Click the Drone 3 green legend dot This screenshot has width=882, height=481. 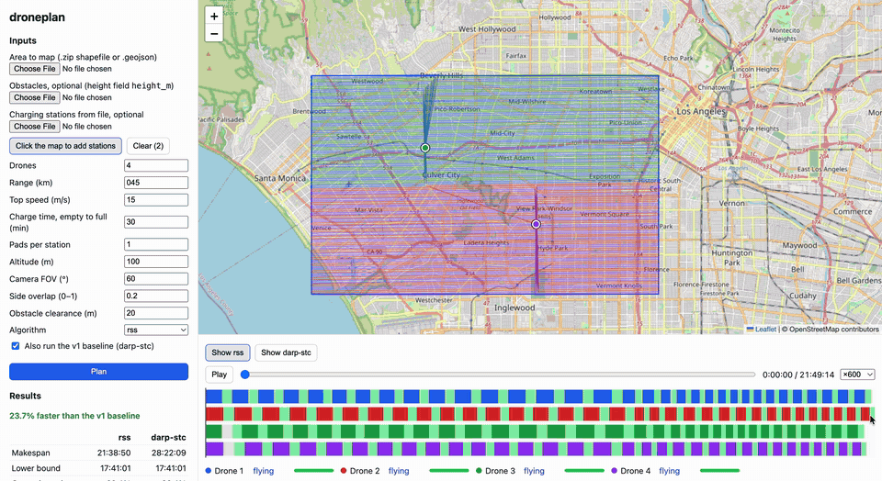(479, 471)
